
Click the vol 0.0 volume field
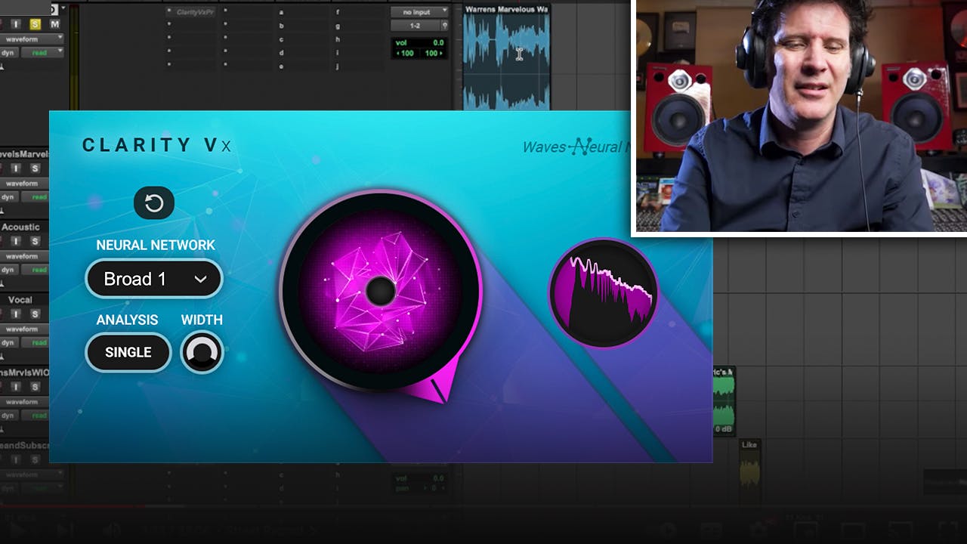pos(419,42)
